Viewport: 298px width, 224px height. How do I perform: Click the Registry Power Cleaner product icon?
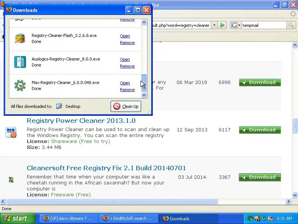[11, 132]
